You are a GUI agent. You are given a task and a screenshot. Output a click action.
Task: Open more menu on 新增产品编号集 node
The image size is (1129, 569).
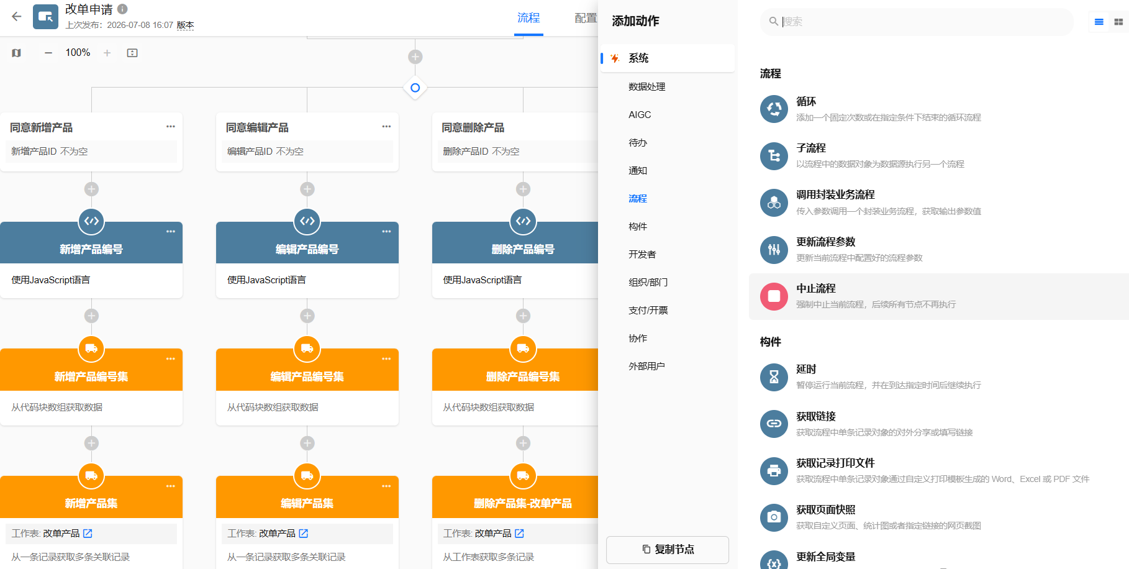point(171,359)
